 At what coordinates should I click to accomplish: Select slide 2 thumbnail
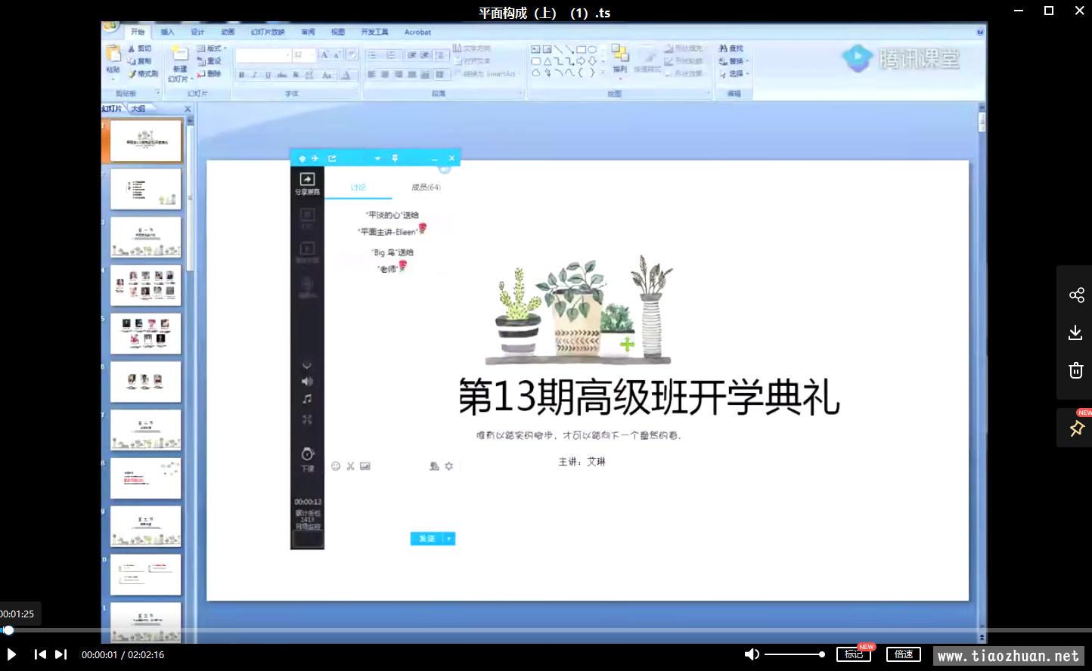coord(146,189)
